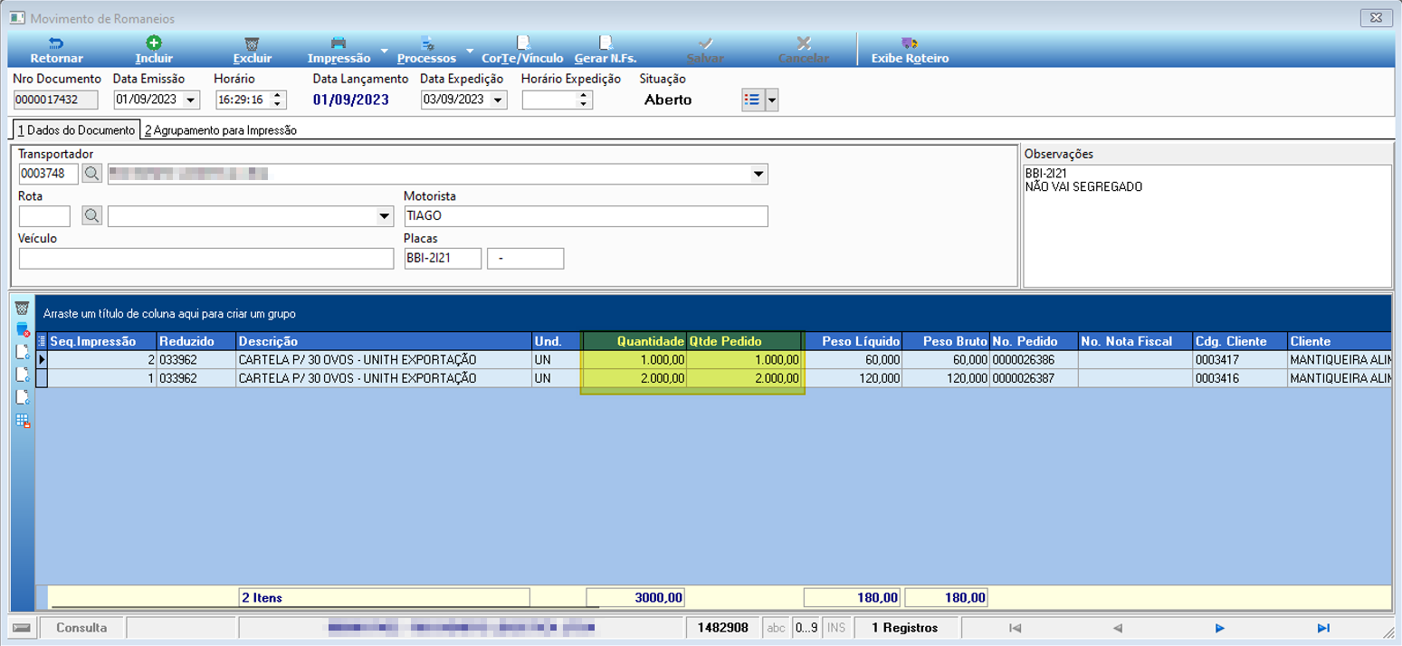Viewport: 1402px width, 646px height.
Task: Click the Retornar toolbar icon
Action: click(x=56, y=43)
